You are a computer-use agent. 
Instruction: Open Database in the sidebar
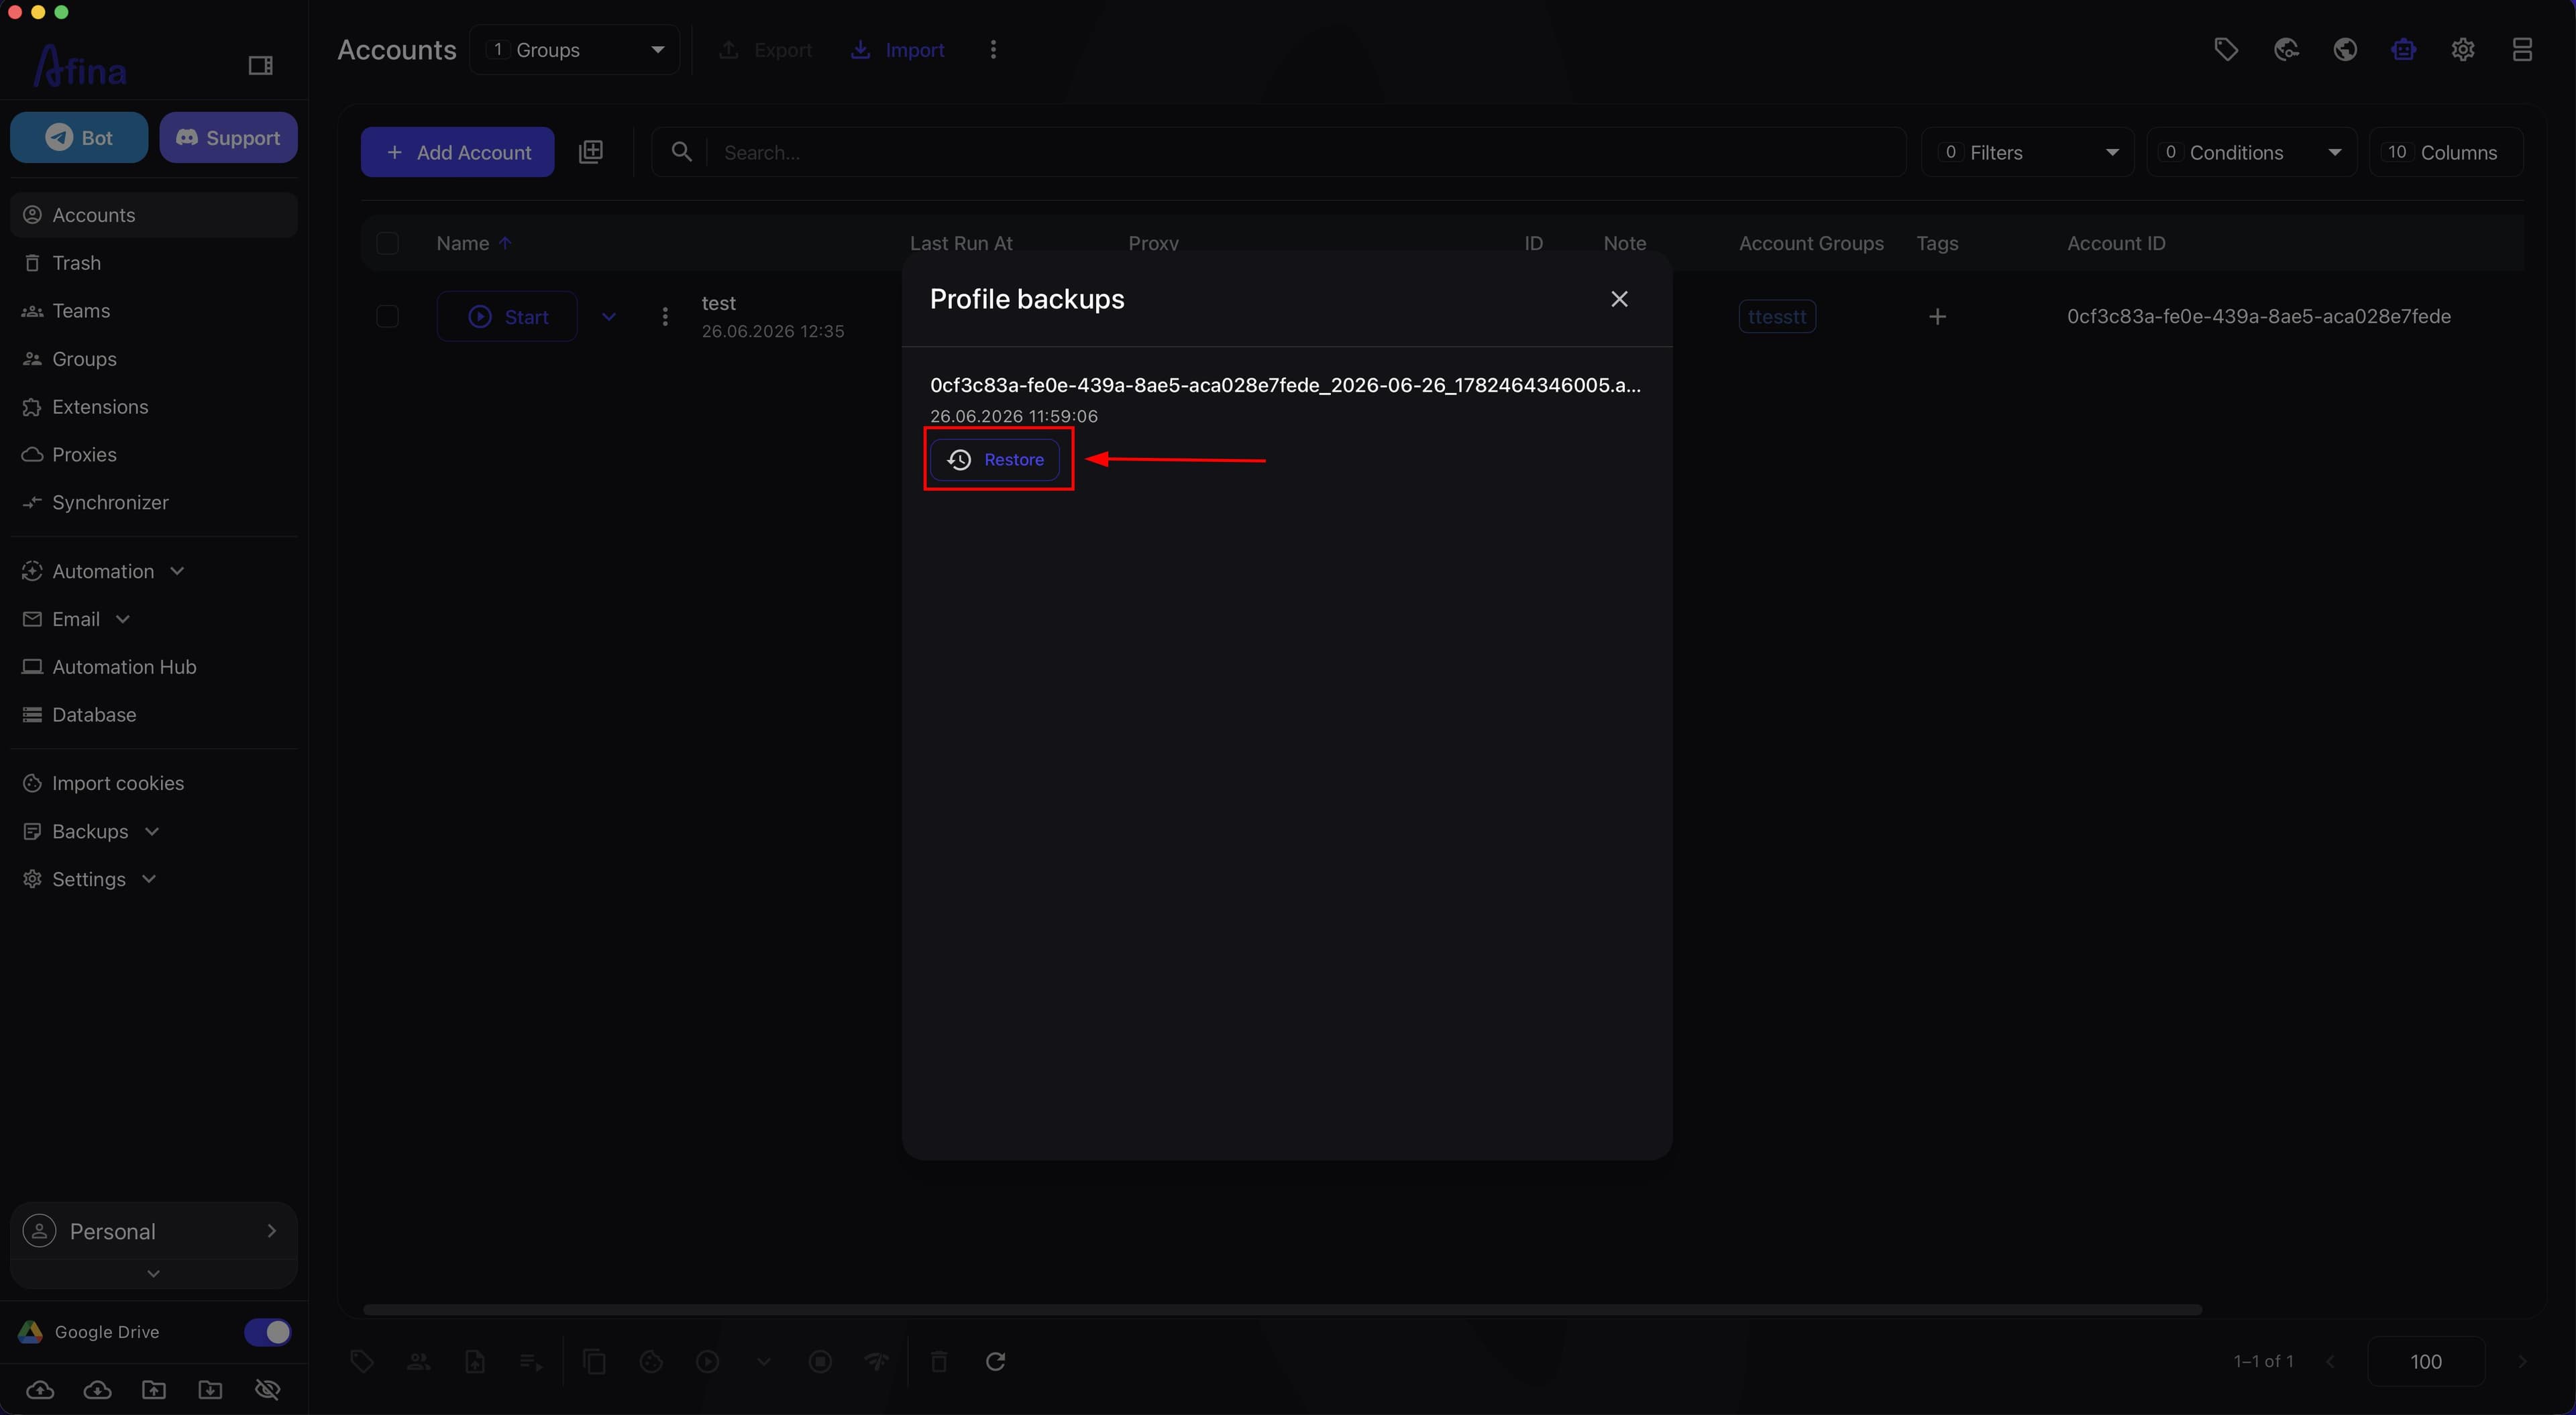pyautogui.click(x=153, y=715)
